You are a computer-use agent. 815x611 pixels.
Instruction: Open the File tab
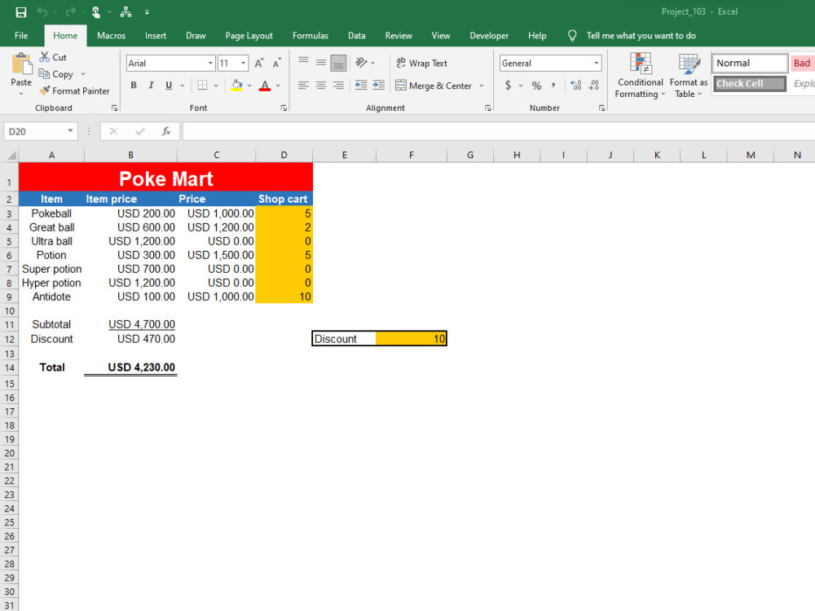(x=21, y=36)
